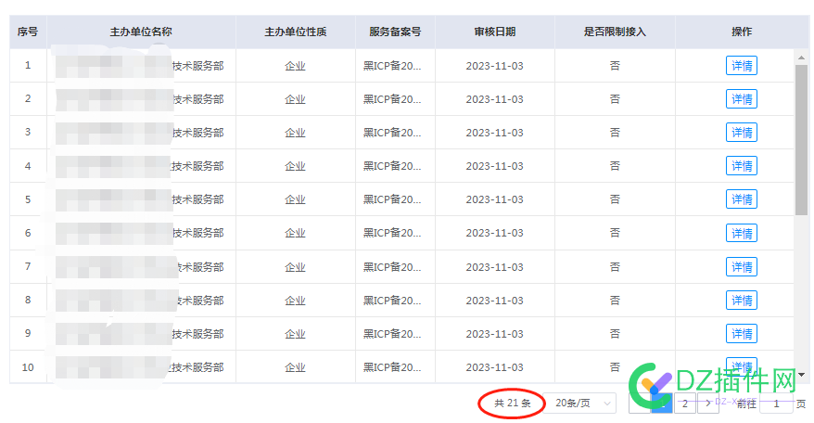Screen dimensions: 814x423
Task: Click the table scrollbar up arrow
Action: tap(802, 58)
